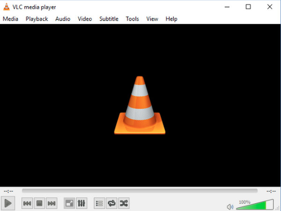Toggle the playlist view icon

[99, 204]
